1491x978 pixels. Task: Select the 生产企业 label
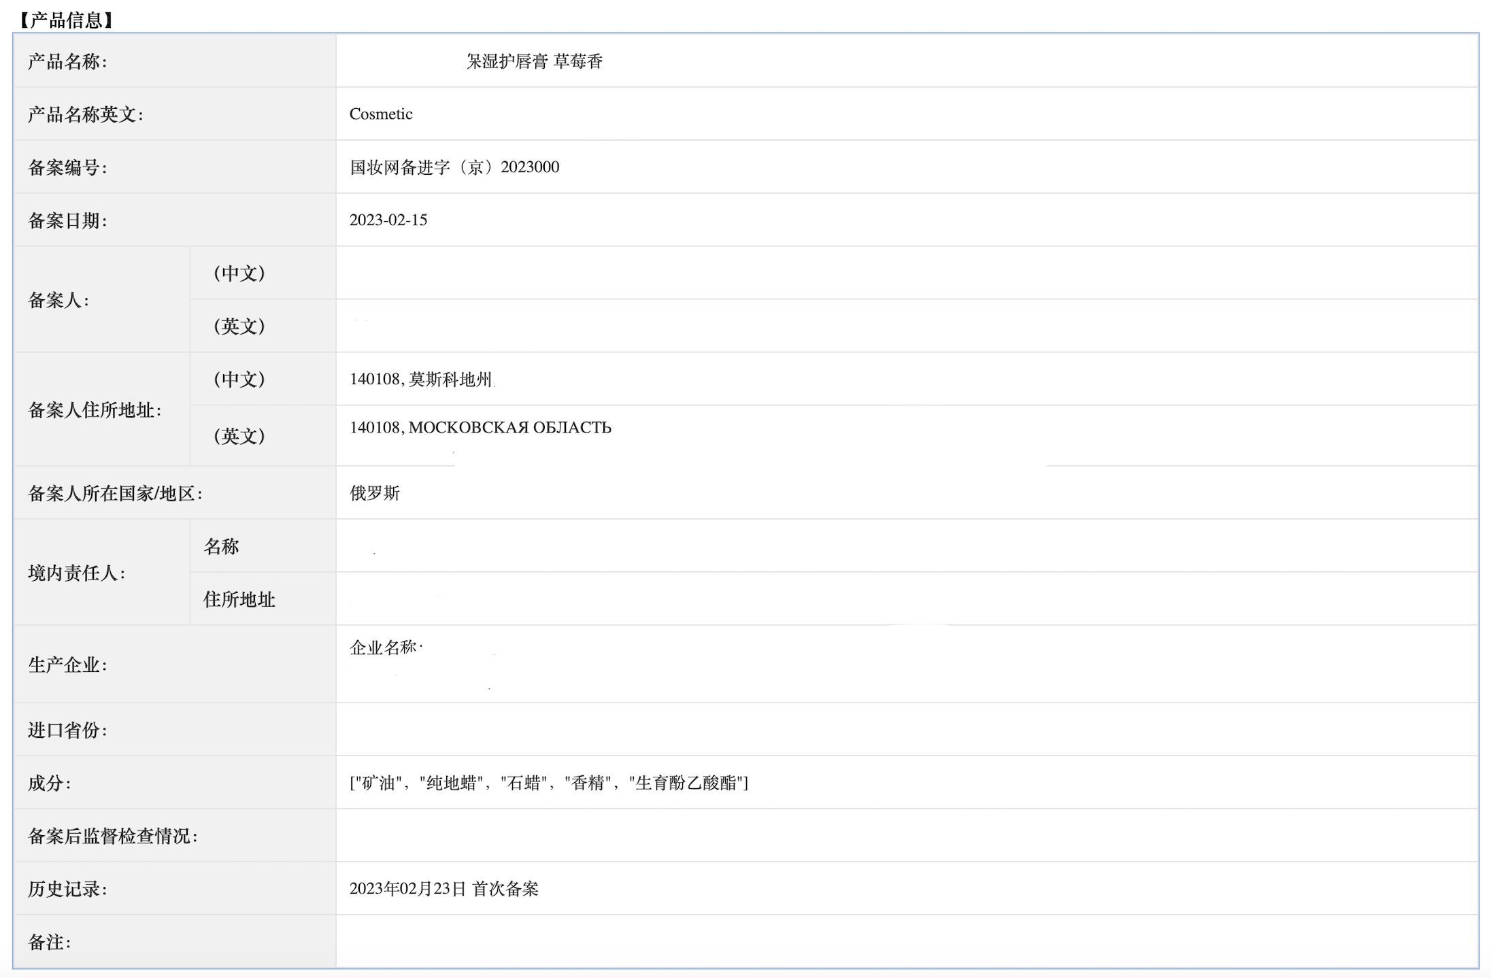tap(67, 664)
